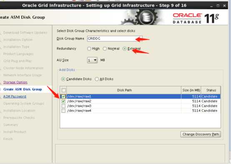Click the Change Discovery Path button
The image size is (231, 164).
pos(201,134)
